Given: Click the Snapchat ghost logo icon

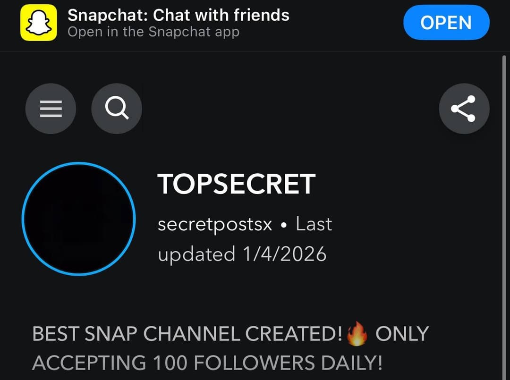Looking at the screenshot, I should [x=39, y=23].
